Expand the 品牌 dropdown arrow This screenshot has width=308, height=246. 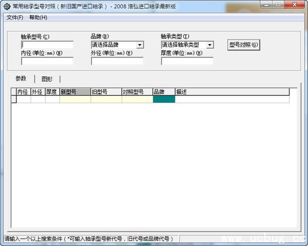click(x=140, y=45)
